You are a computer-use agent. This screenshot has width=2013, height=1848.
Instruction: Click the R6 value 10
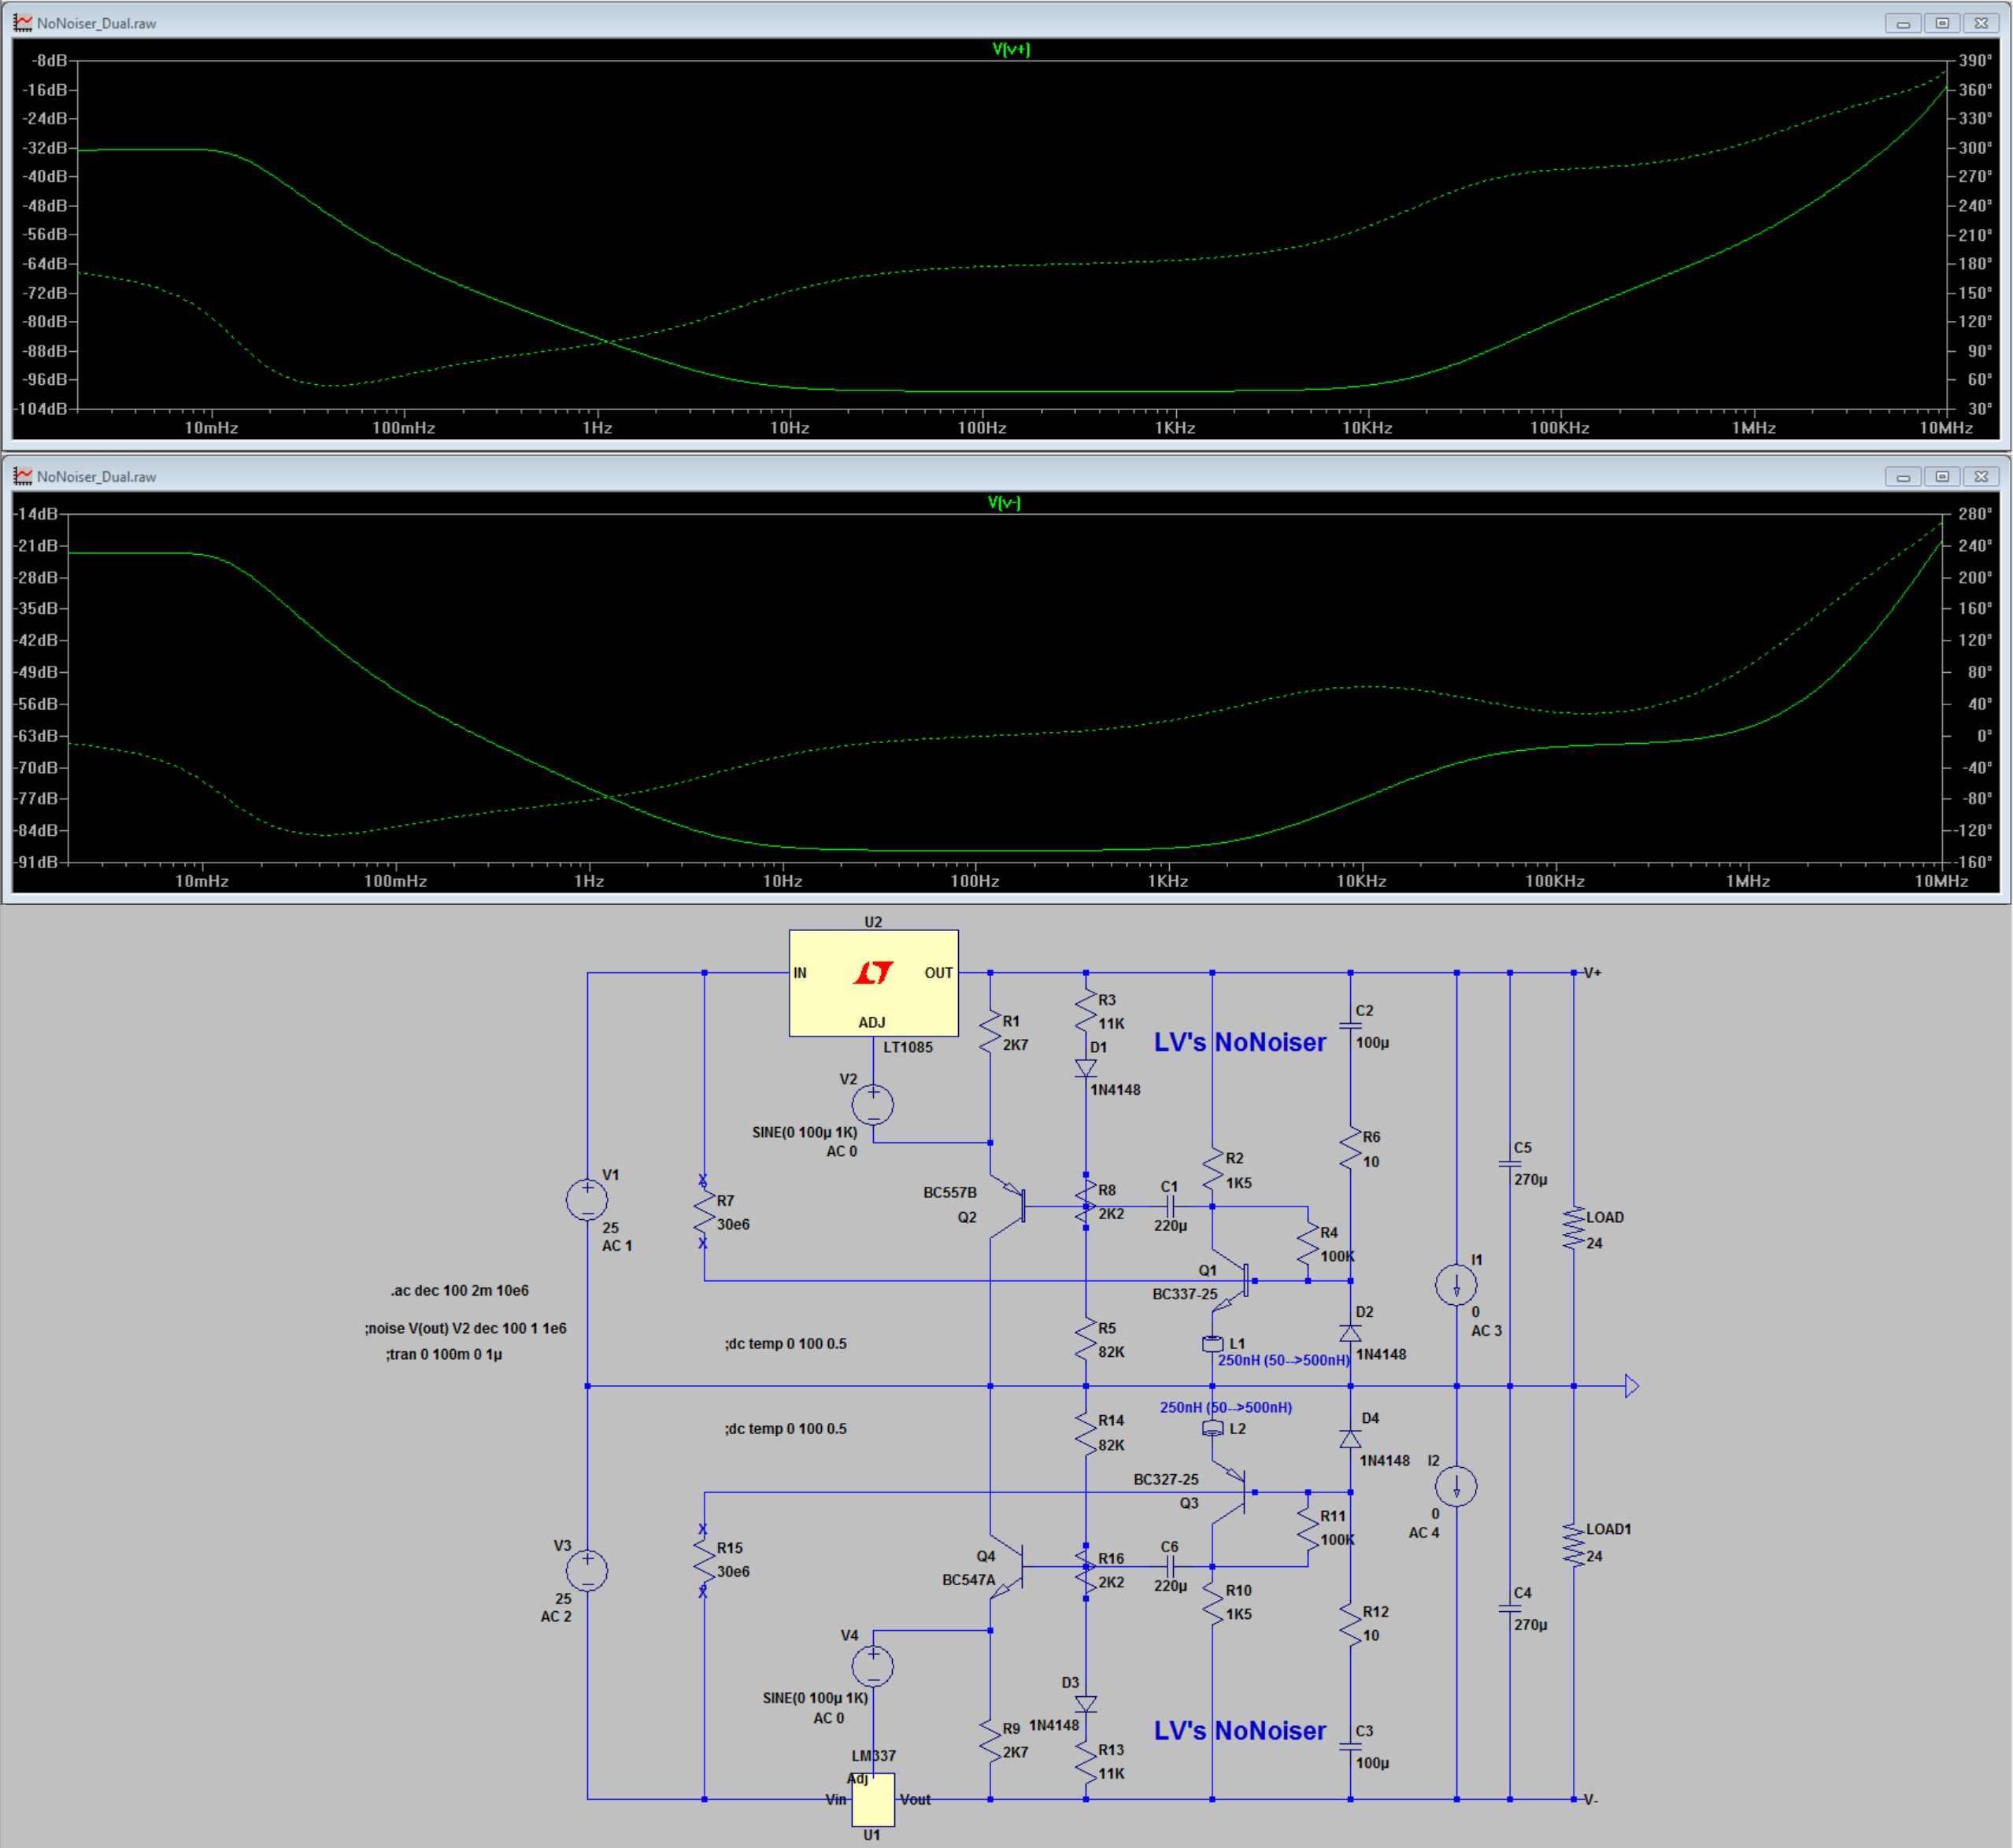[x=1370, y=1162]
